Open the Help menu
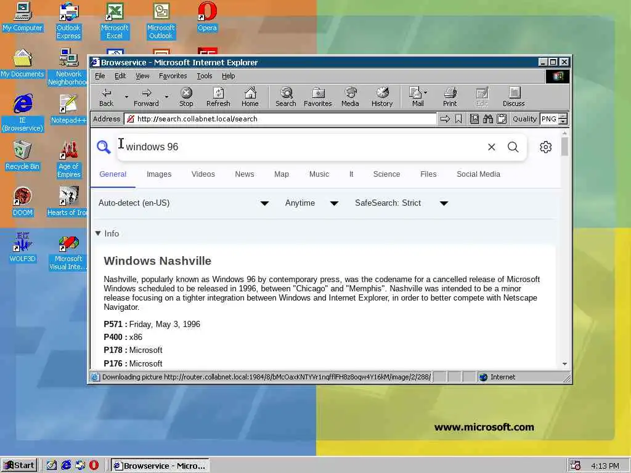Viewport: 631px width, 473px height. coord(228,76)
